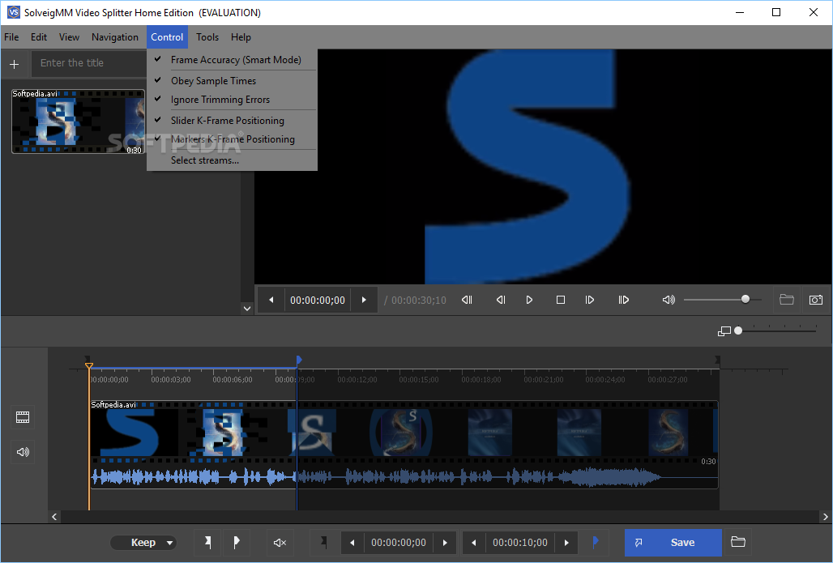Open the Keep mode dropdown
Screen dimensions: 833x563
(143, 542)
